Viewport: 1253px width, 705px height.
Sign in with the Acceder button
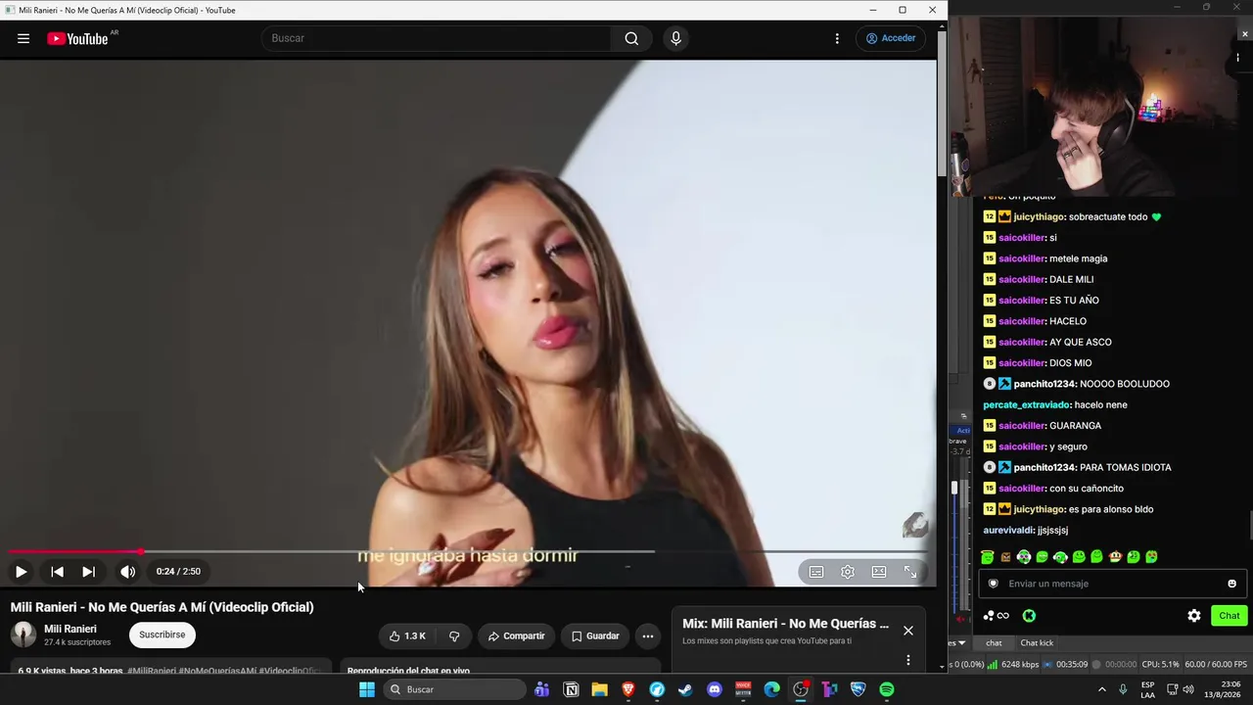[x=891, y=38]
